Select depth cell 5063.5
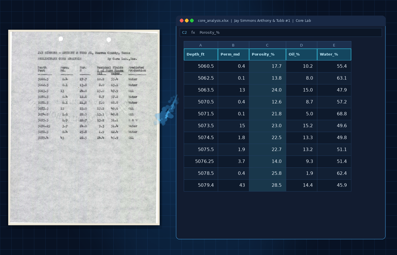The height and width of the screenshot is (255, 397). click(x=201, y=90)
